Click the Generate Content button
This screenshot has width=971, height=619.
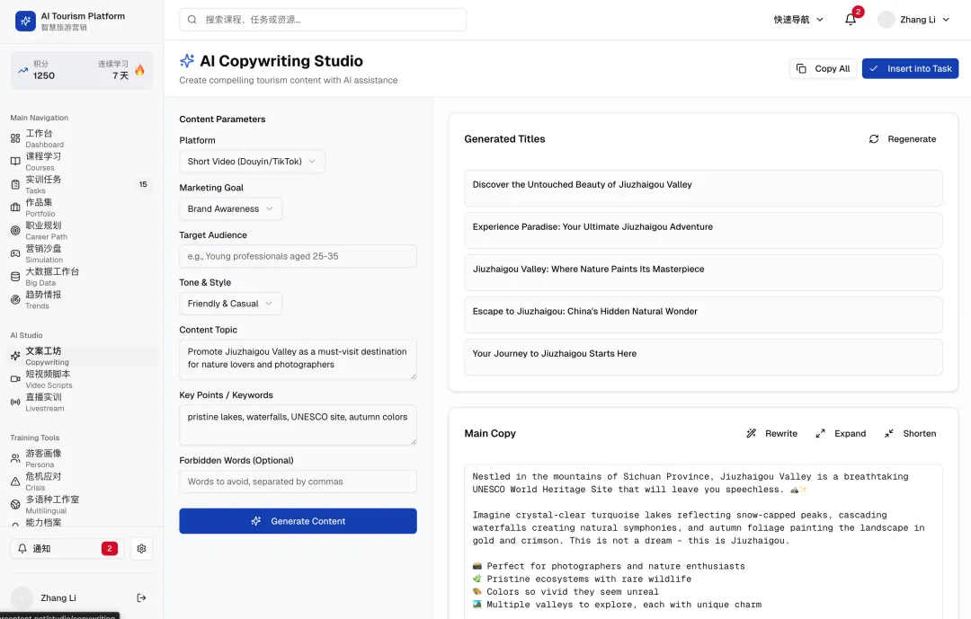(298, 521)
